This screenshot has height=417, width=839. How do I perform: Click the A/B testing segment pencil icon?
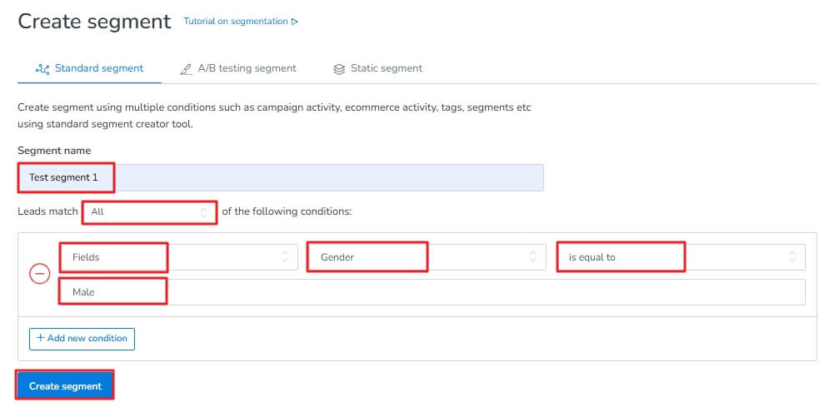tap(186, 69)
